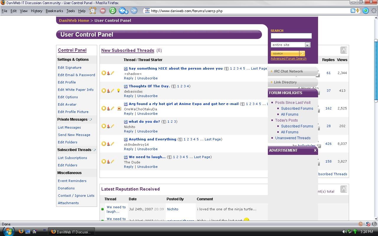The width and height of the screenshot is (378, 236).
Task: Click the orange arrow next to SEARCH button
Action: coord(302,54)
